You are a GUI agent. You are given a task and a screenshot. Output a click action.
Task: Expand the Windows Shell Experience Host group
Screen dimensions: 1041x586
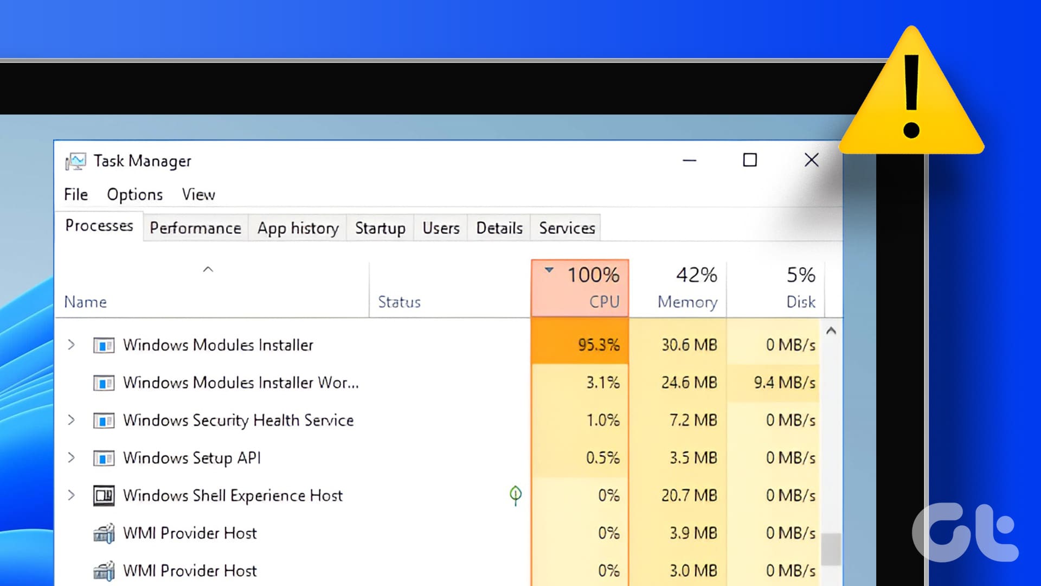coord(71,495)
